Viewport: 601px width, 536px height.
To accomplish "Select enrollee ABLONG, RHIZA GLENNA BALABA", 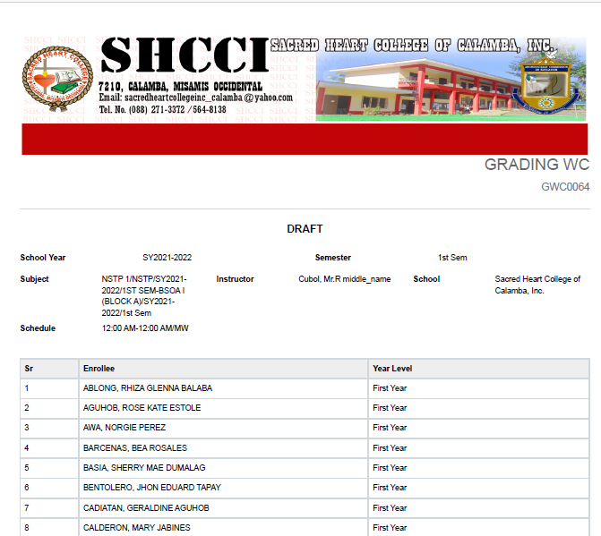I will coord(147,388).
